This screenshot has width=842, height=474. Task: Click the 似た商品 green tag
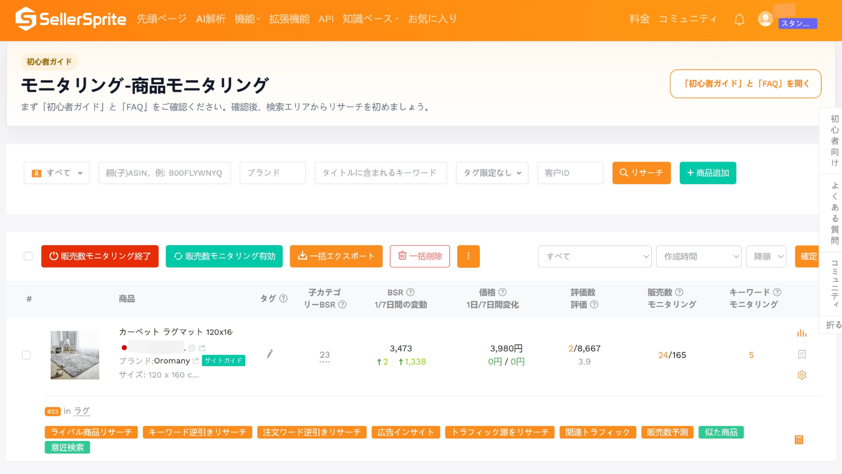[721, 432]
